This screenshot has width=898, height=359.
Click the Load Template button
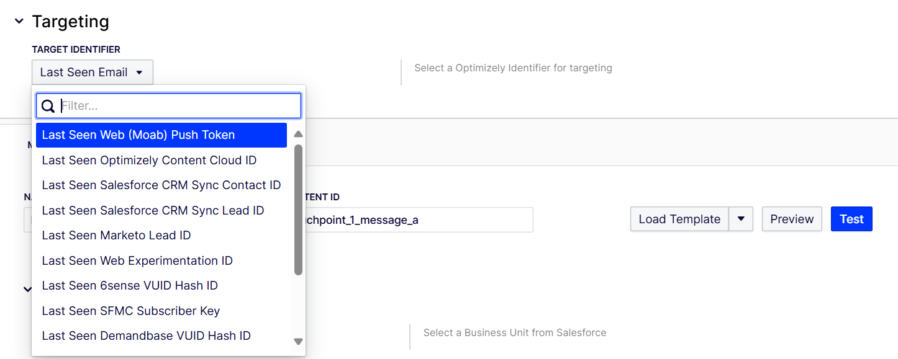pyautogui.click(x=679, y=219)
